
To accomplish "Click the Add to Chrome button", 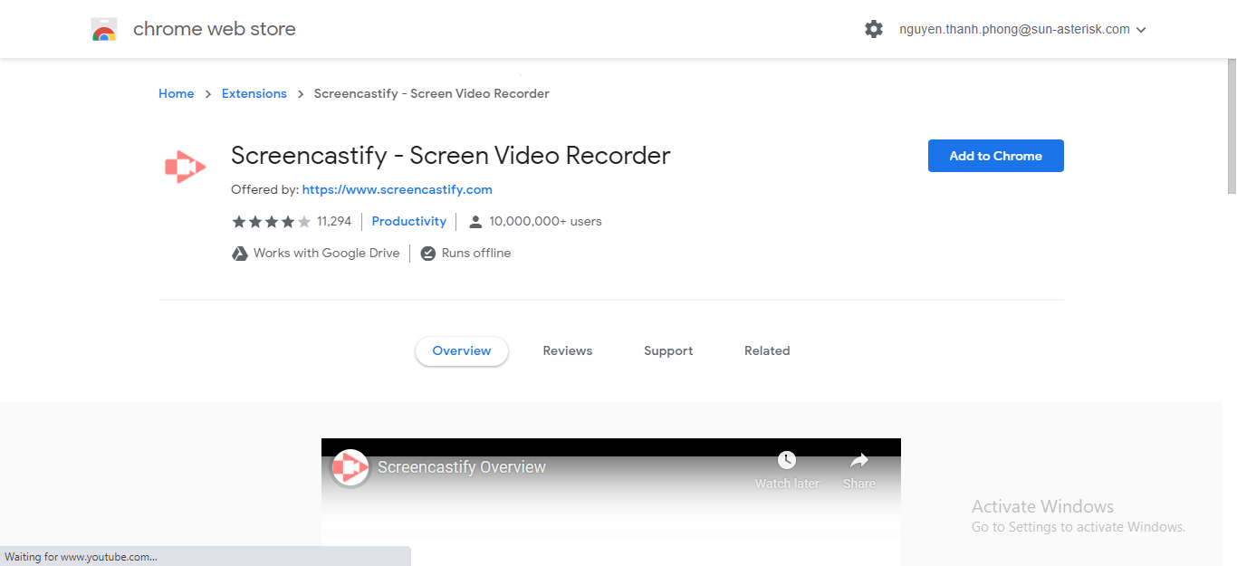I will click(996, 156).
